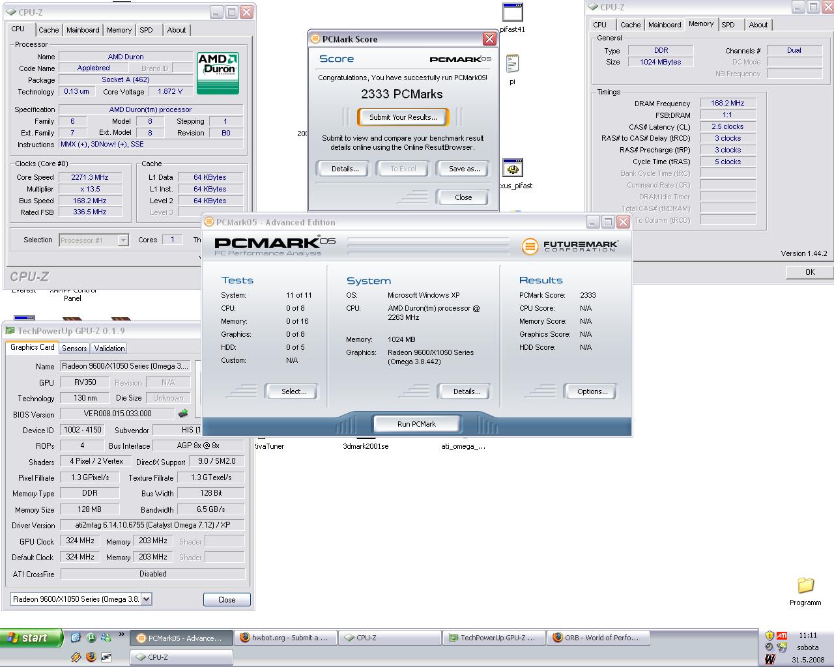This screenshot has height=667, width=834.
Task: Switch to TechPowerUp GPU-Z taskbar item
Action: click(494, 638)
